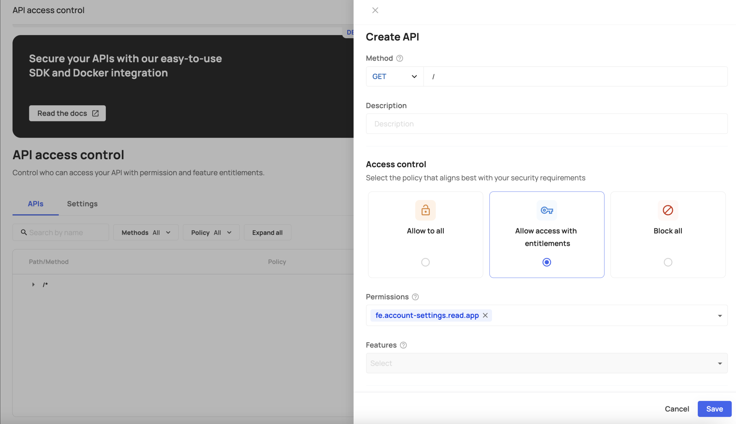Click the search magnifier icon
Screen dimensions: 736x424
pos(24,232)
